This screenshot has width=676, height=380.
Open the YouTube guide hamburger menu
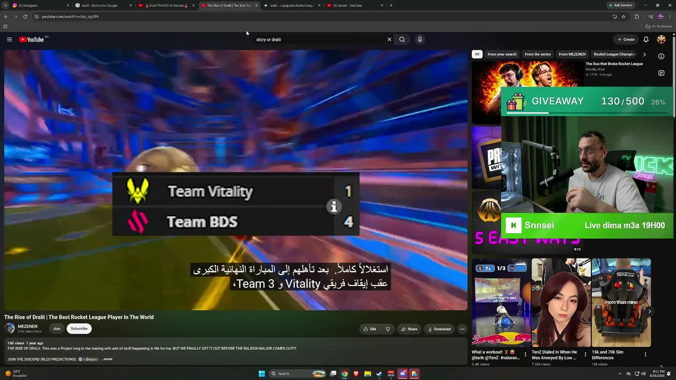tap(9, 40)
